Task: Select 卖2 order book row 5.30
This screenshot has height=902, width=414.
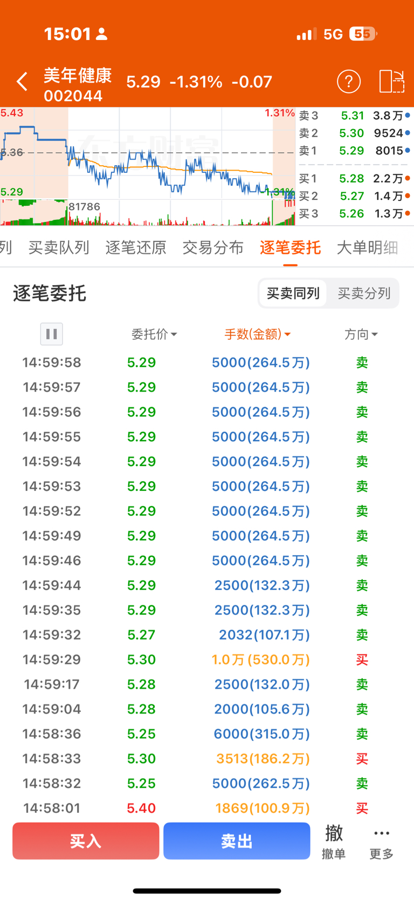Action: pyautogui.click(x=355, y=133)
